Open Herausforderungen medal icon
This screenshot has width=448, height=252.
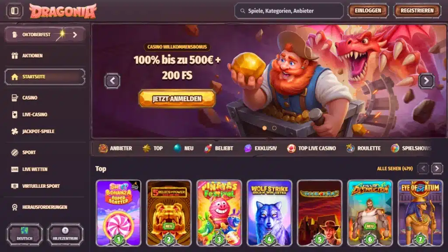point(14,207)
